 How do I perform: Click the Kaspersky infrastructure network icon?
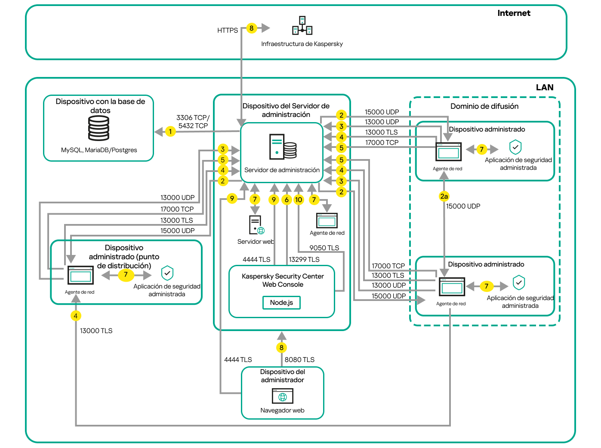302,25
